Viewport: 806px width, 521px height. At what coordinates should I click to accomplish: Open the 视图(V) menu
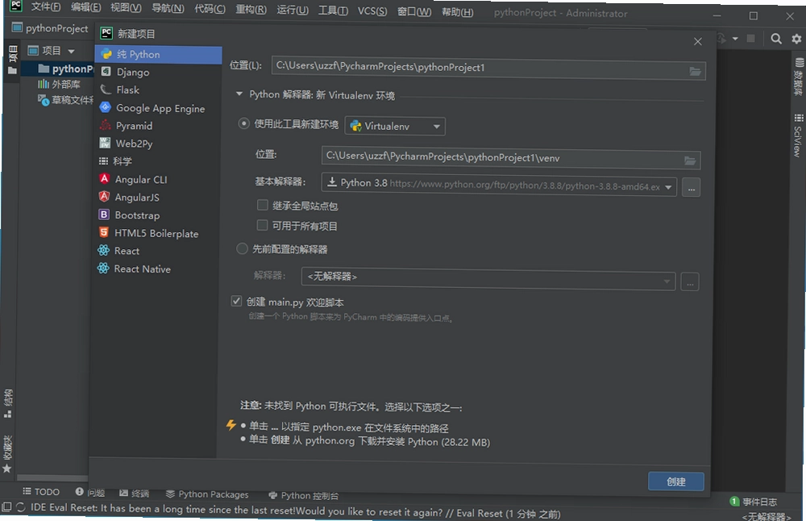click(126, 8)
